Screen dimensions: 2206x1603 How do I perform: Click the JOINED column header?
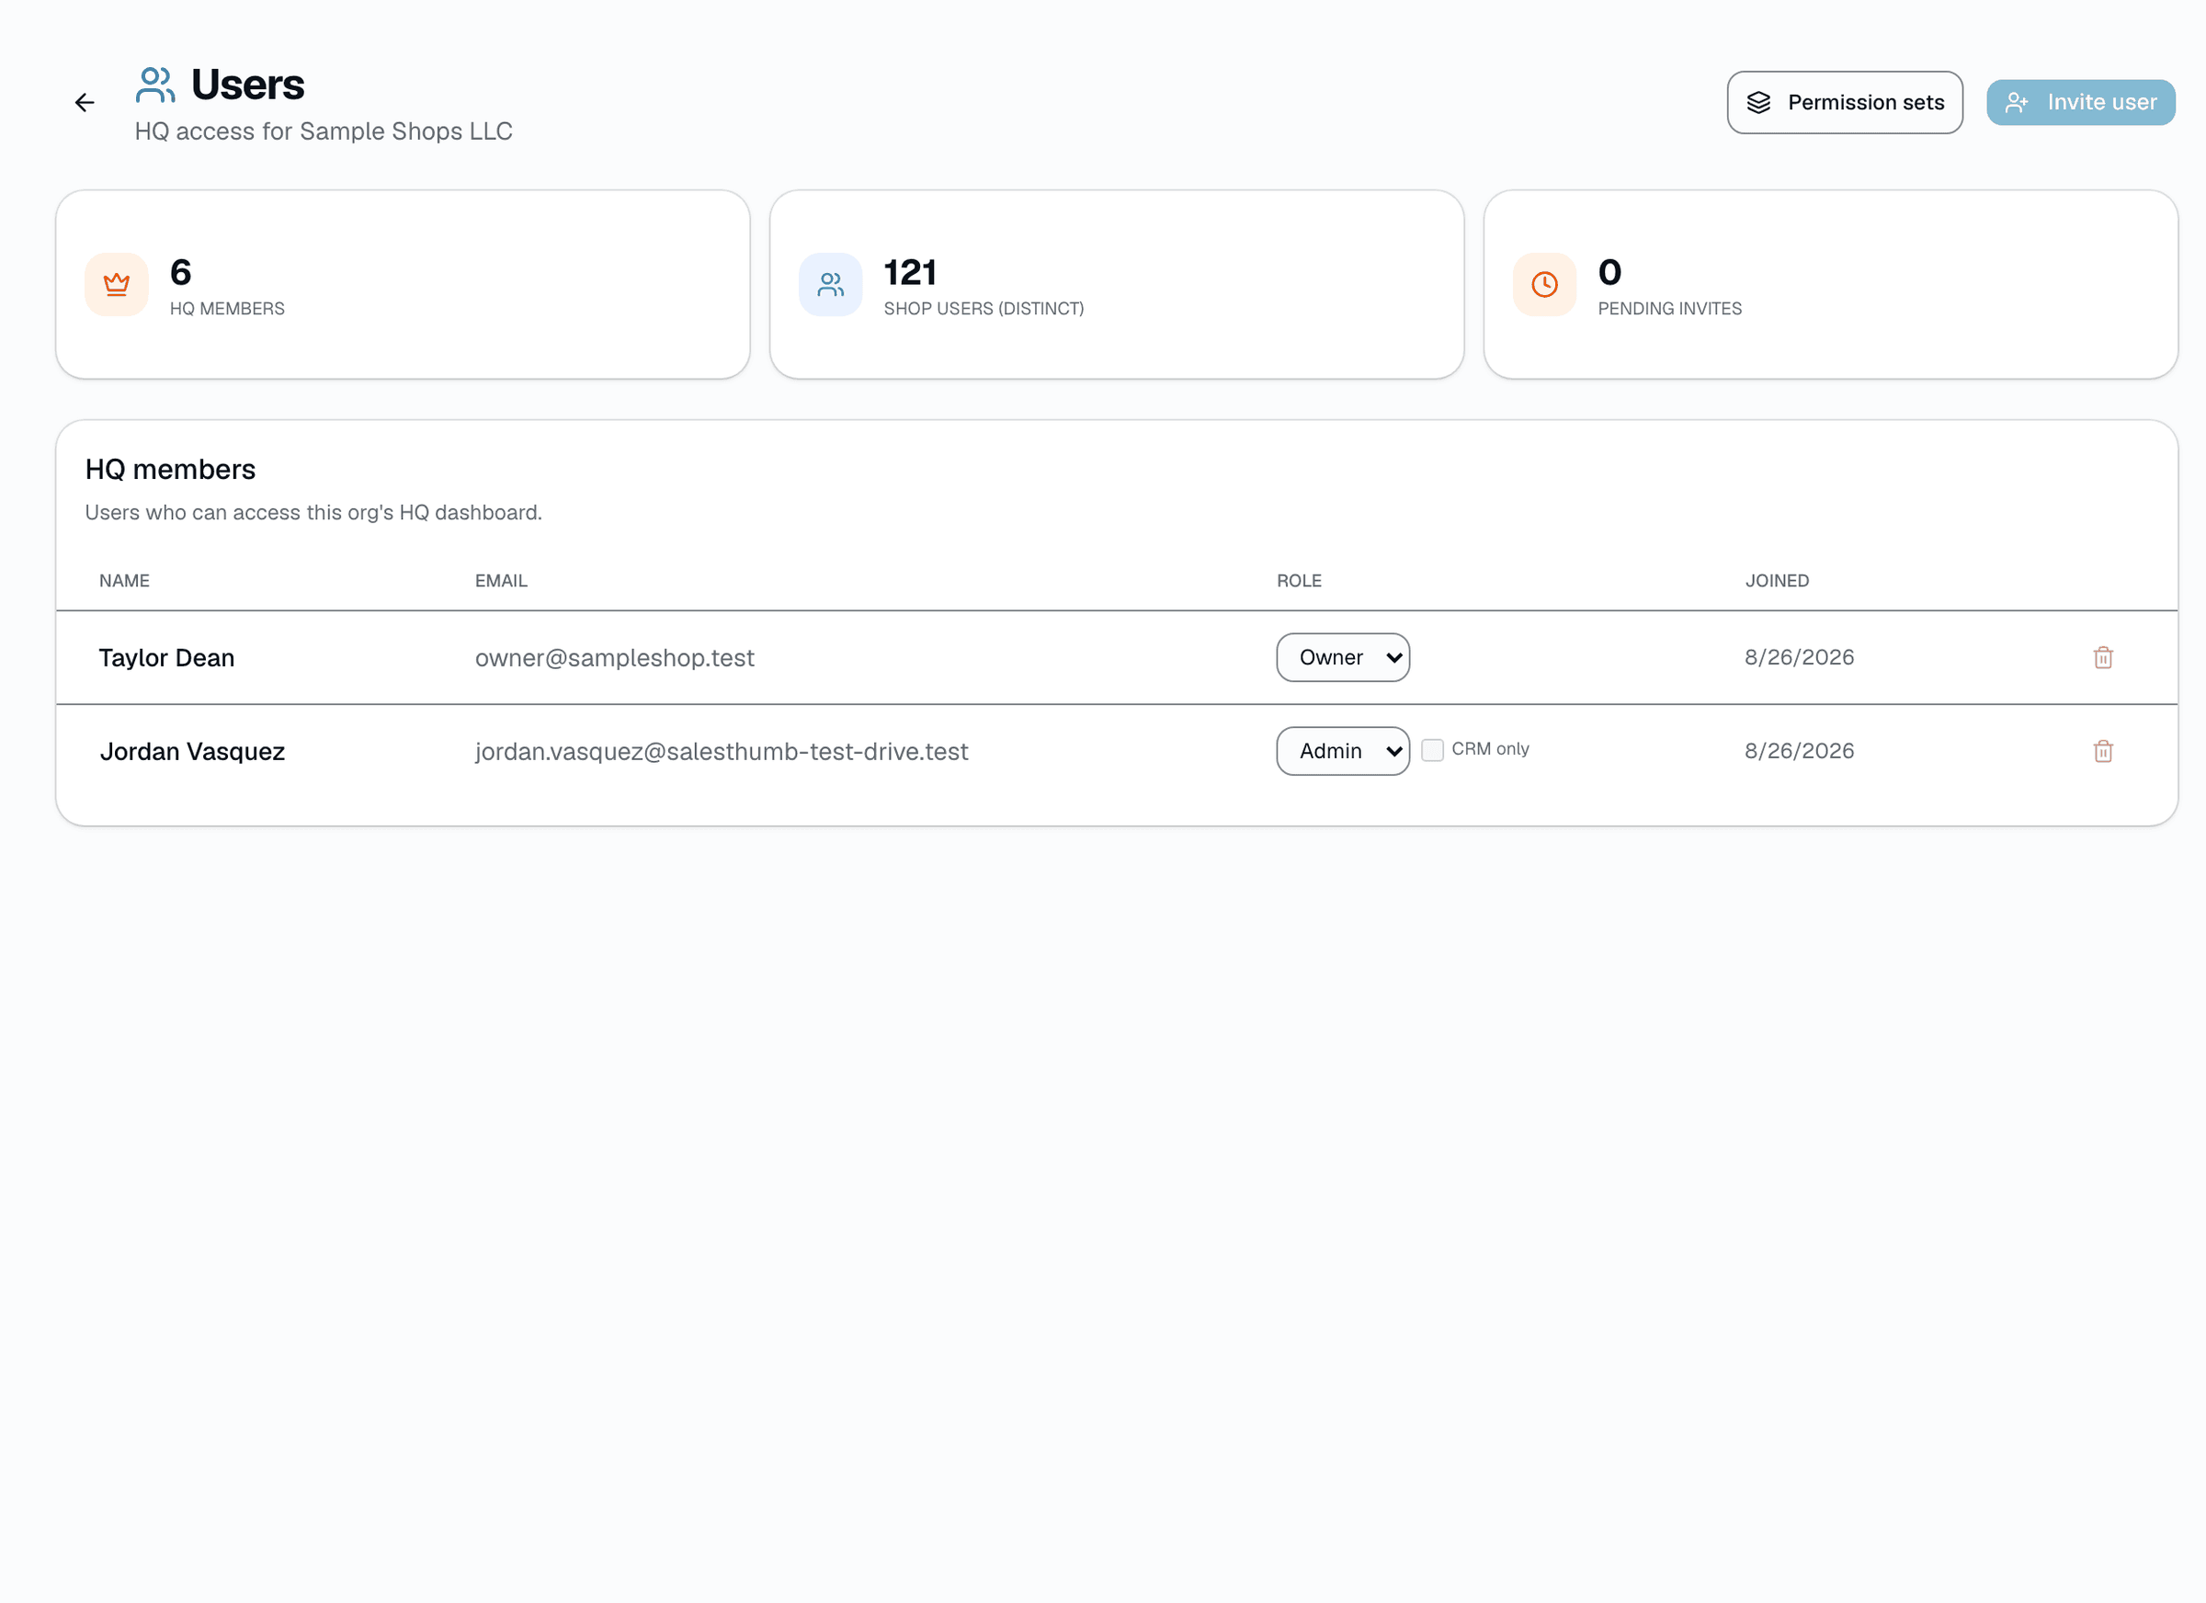point(1777,581)
